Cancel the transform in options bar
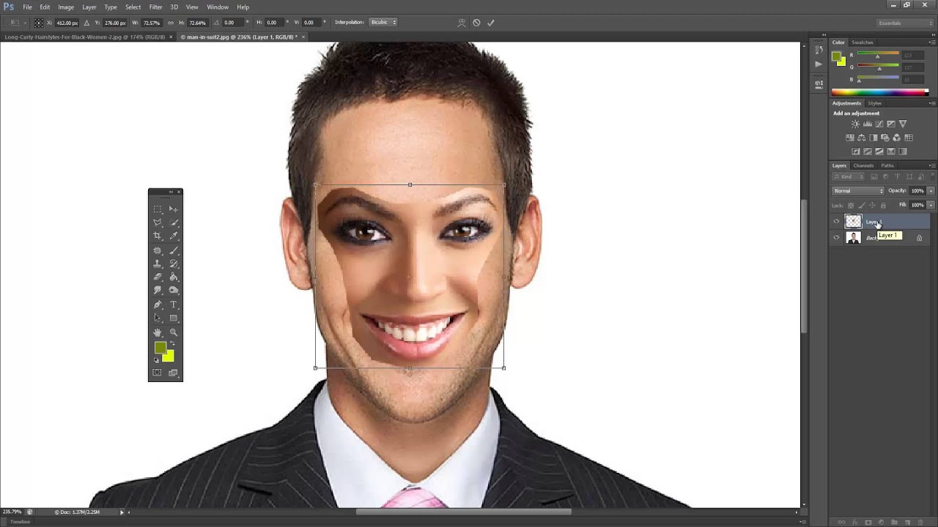Screen dimensions: 938x527 click(476, 23)
